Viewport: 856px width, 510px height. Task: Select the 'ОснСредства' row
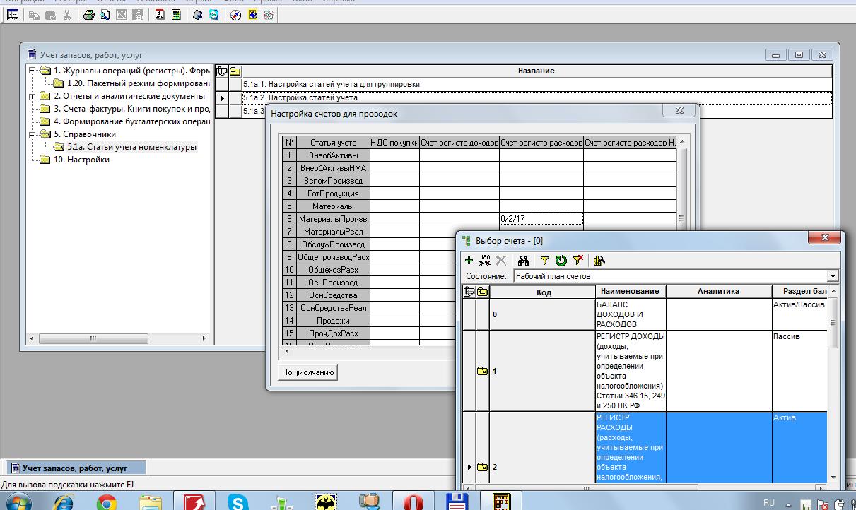pyautogui.click(x=333, y=295)
